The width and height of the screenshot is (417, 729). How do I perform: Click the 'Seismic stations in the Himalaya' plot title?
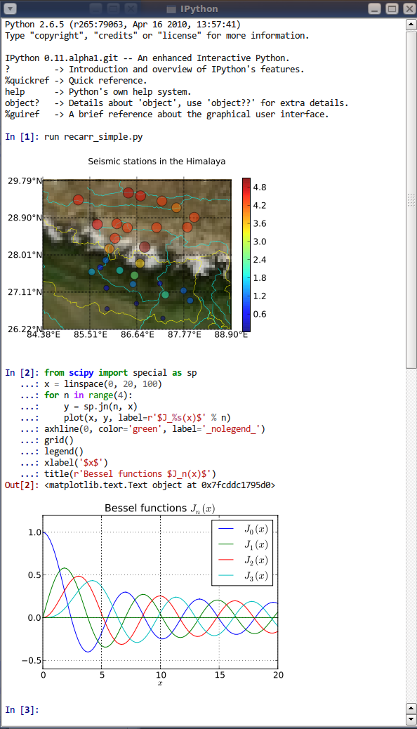point(157,162)
